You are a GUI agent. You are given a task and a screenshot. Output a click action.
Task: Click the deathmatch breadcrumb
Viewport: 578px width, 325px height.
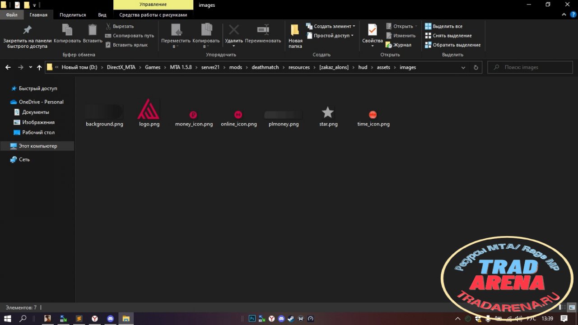[x=265, y=67]
